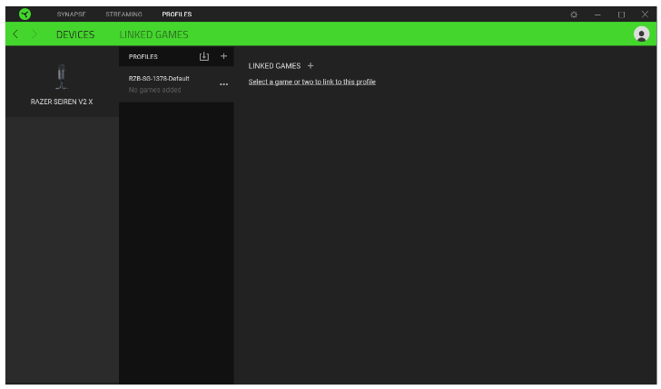Minimize the Razer Synapse window
This screenshot has height=389, width=661.
597,15
